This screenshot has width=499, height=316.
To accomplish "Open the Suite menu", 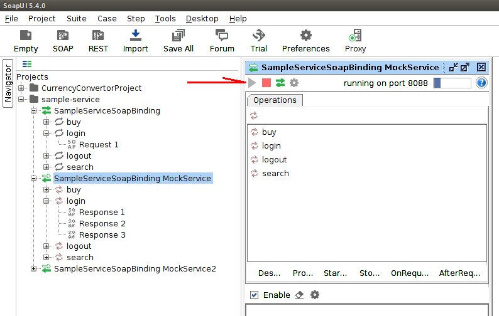I will pyautogui.click(x=76, y=18).
